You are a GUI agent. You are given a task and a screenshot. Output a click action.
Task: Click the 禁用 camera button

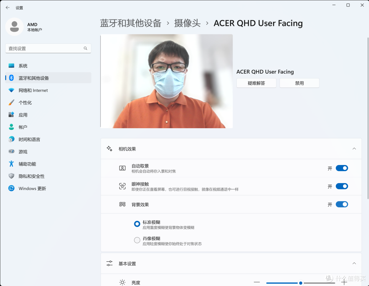(x=299, y=83)
